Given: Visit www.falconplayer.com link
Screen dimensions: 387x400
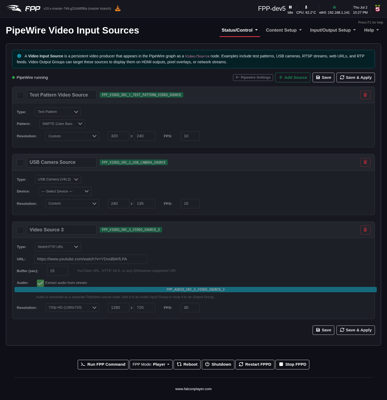Looking at the screenshot, I should pos(193,389).
